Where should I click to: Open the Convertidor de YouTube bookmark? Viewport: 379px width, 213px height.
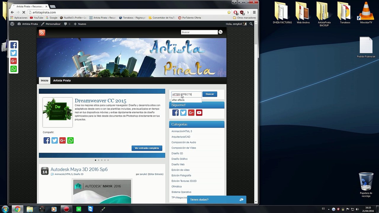162,18
